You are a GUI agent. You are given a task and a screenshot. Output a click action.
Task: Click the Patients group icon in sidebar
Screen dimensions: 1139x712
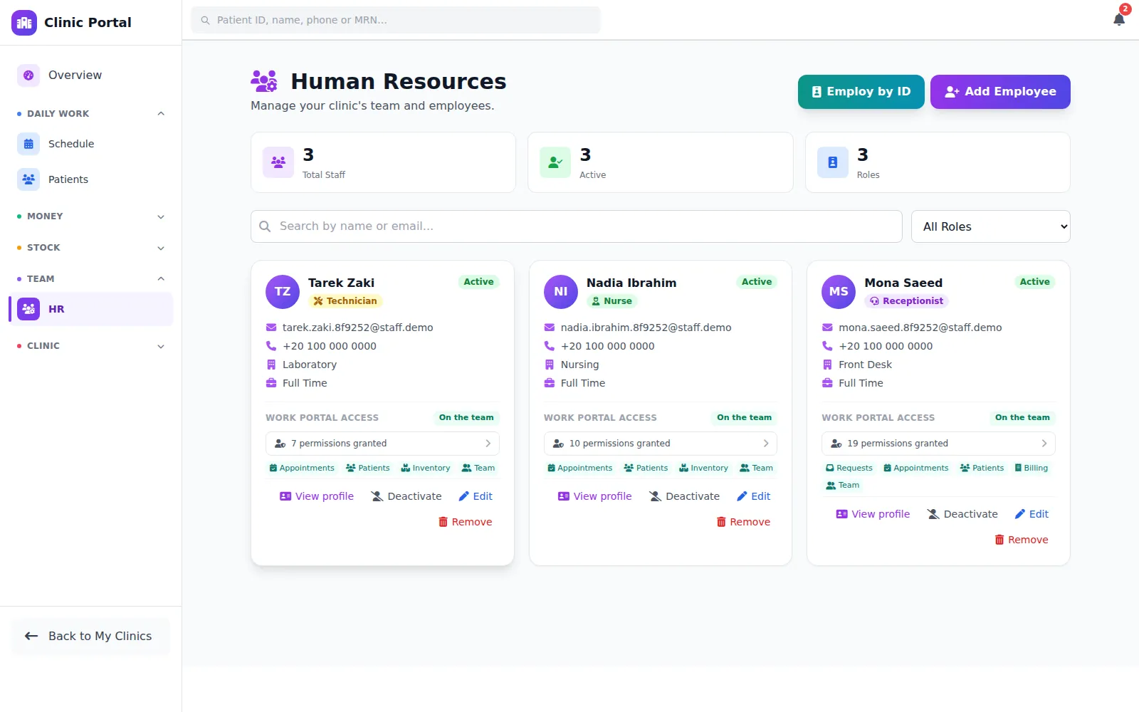point(28,179)
